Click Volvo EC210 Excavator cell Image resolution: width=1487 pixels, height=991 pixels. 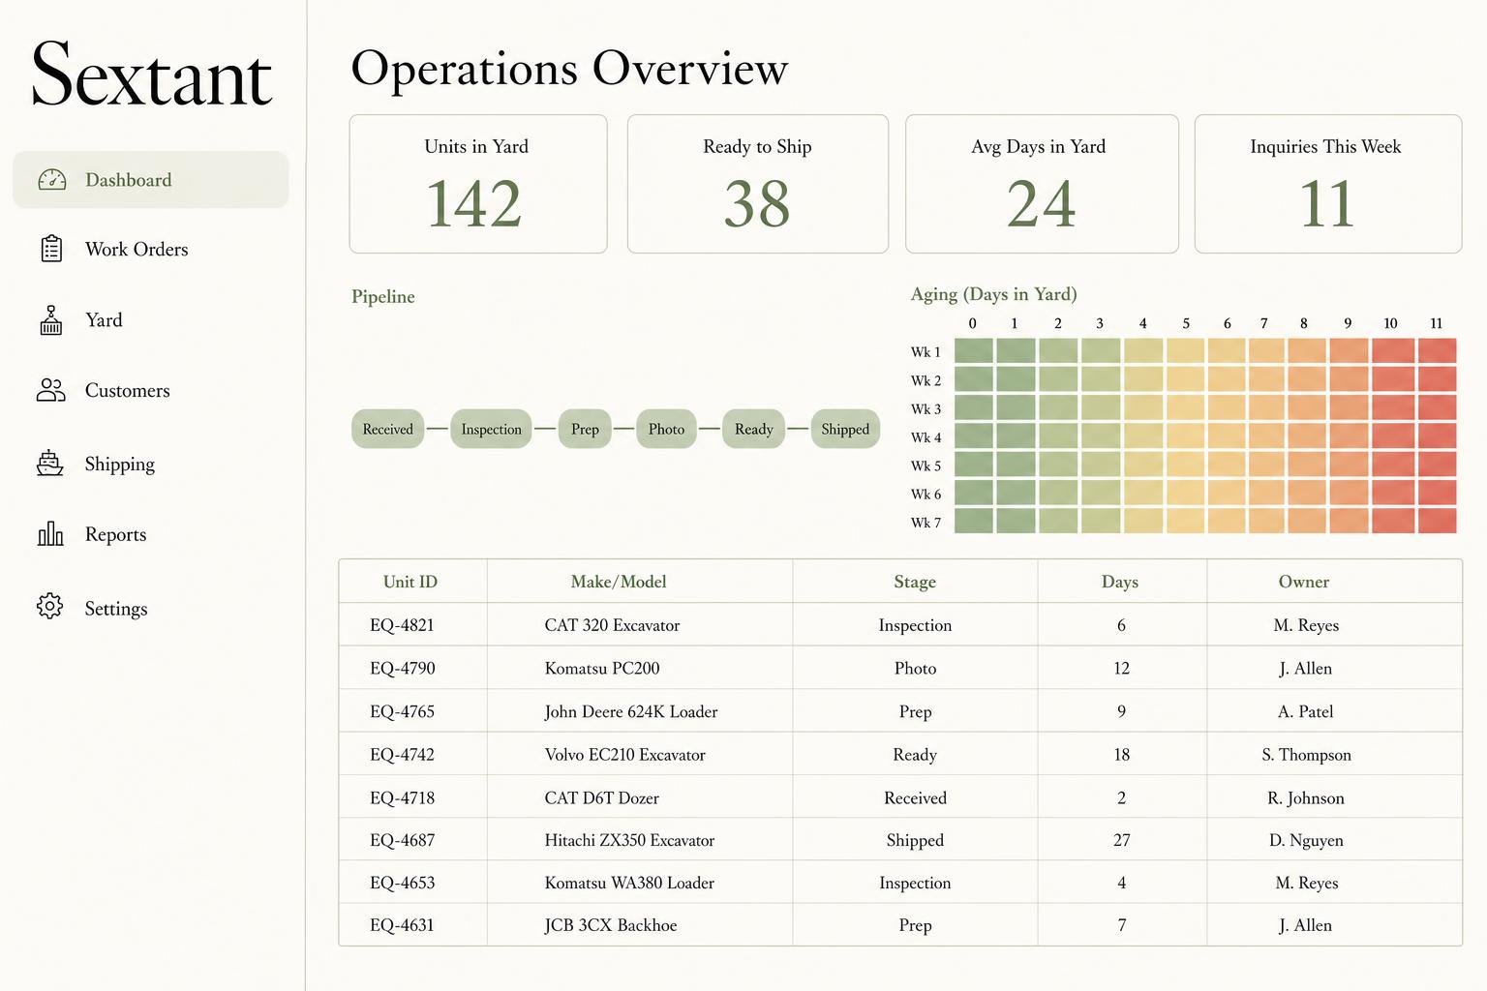[x=625, y=754]
